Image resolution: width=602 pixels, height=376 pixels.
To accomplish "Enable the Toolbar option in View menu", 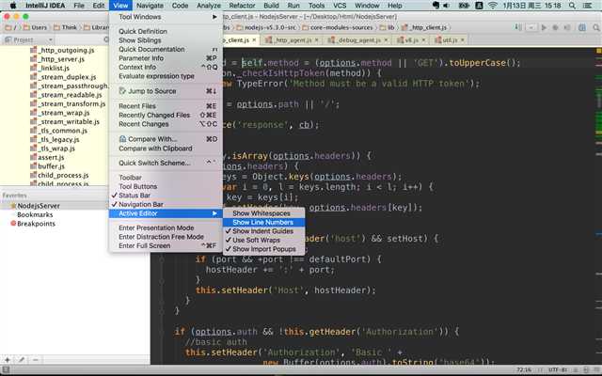I will 166,178.
